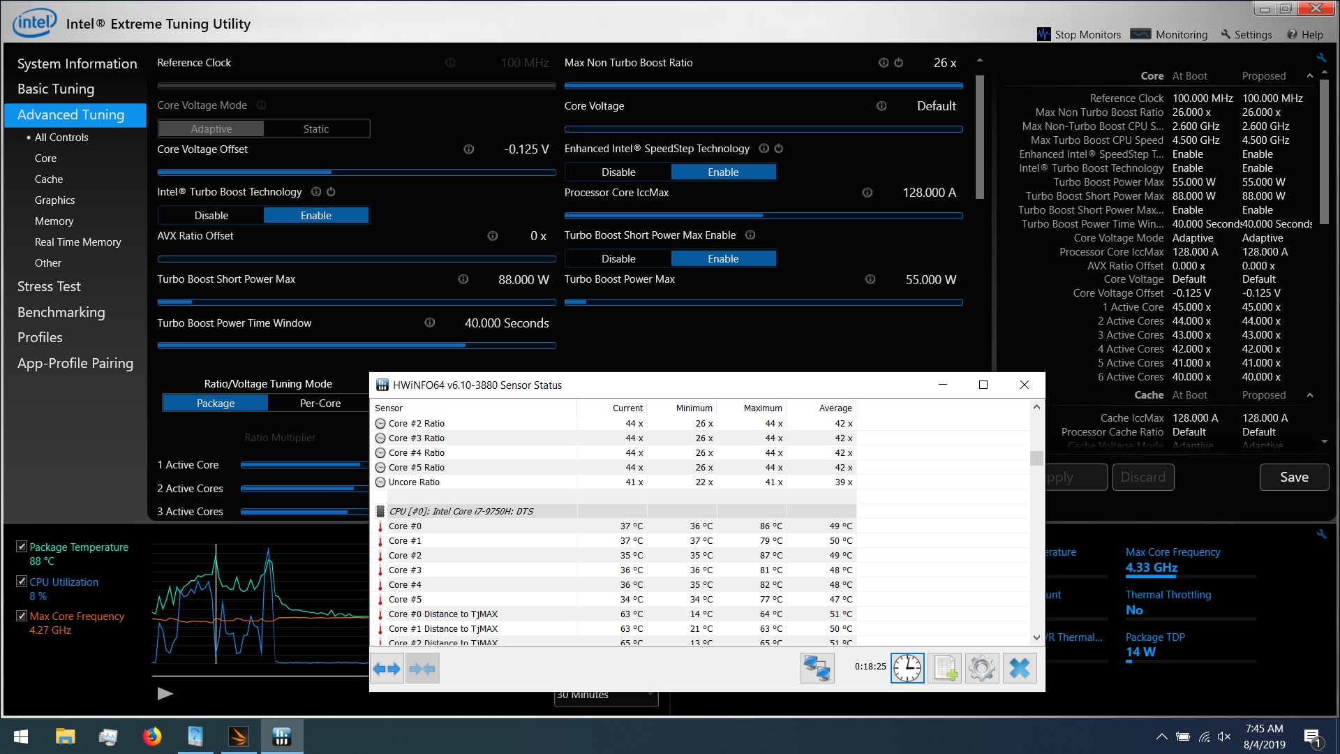The width and height of the screenshot is (1340, 754).
Task: Click the HWiNFO reset clock icon
Action: point(907,669)
